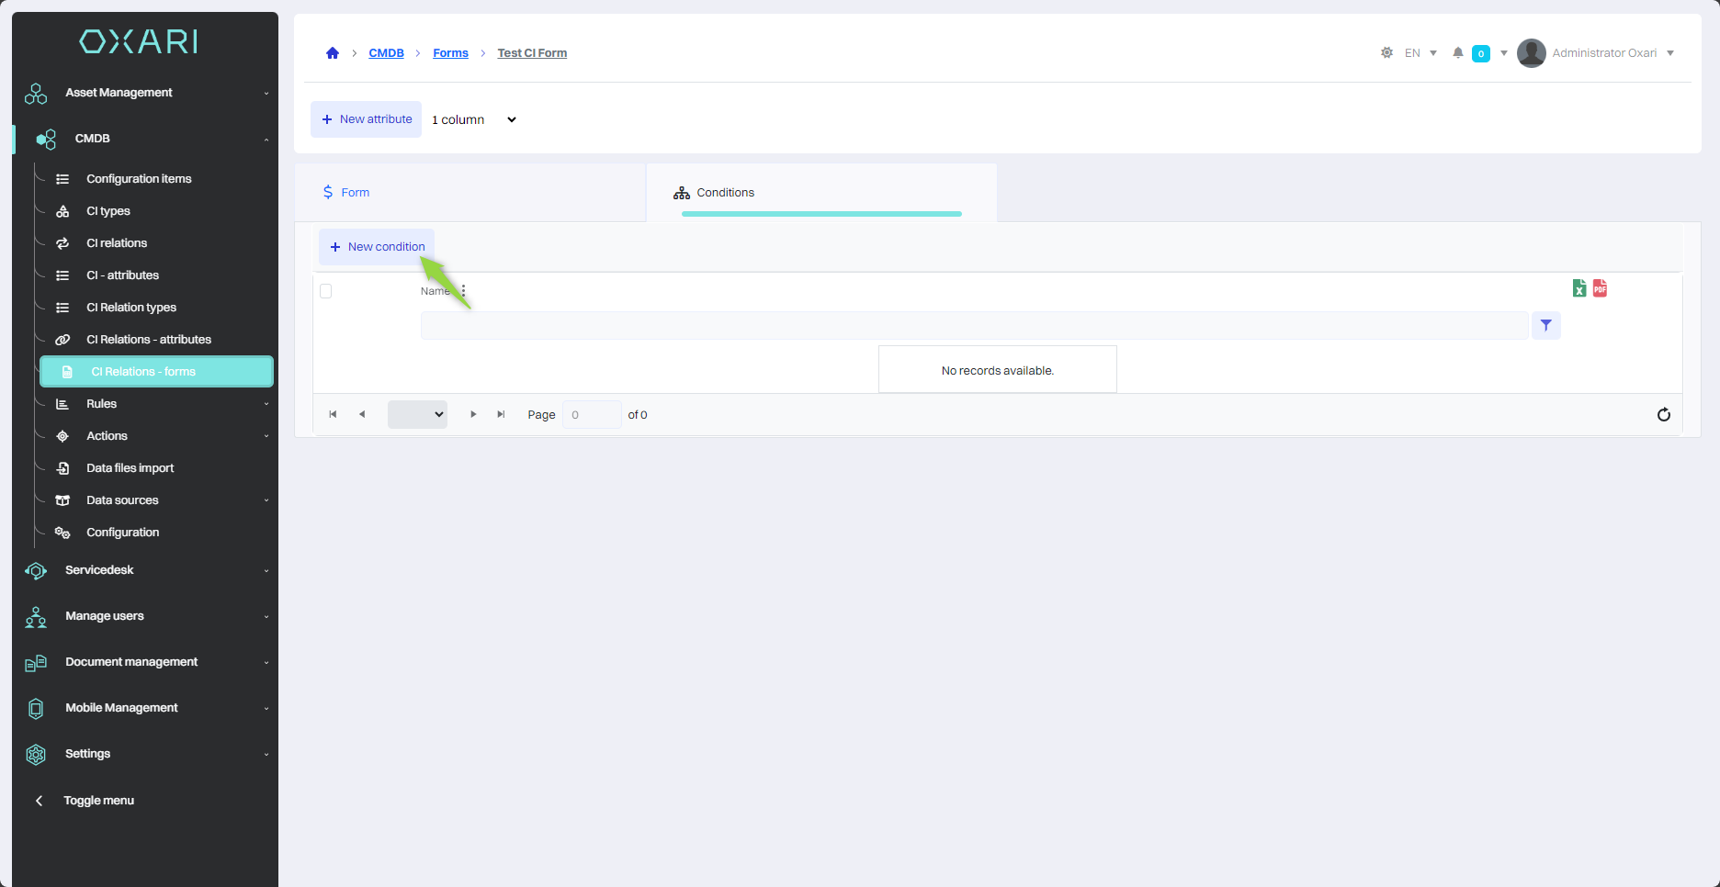Image resolution: width=1720 pixels, height=887 pixels.
Task: Follow the Forms breadcrumb link
Action: click(450, 53)
